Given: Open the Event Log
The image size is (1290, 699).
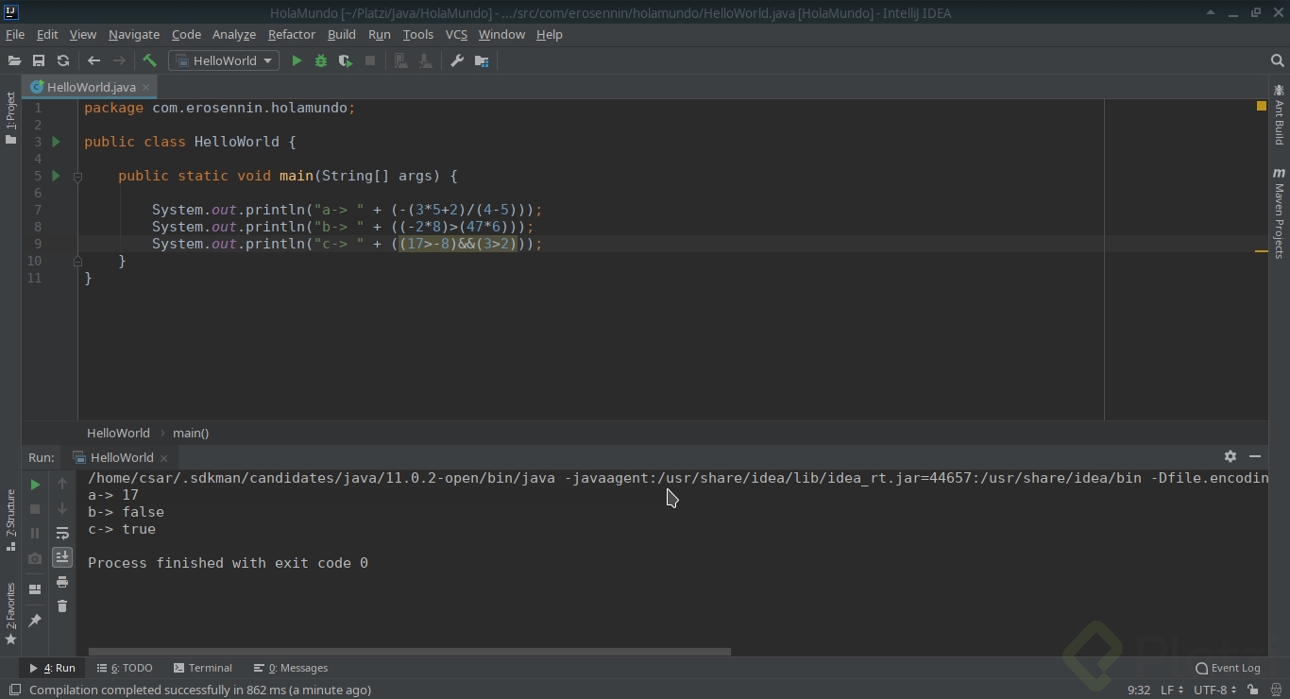Looking at the screenshot, I should [x=1228, y=668].
